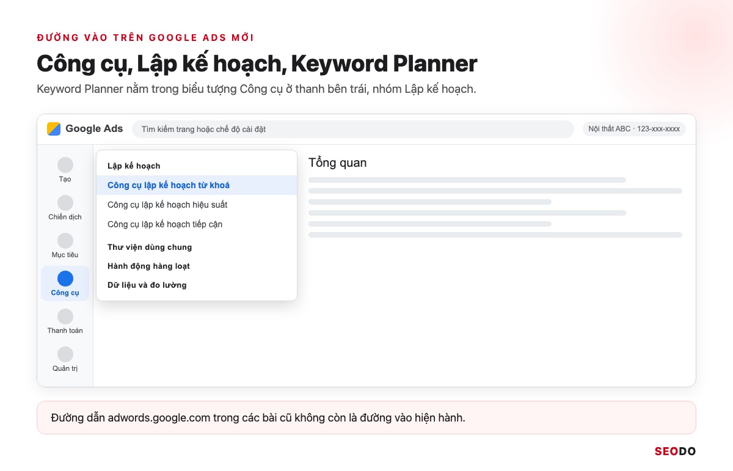
Task: Open Công cụ lập kế hoạch tiếp cận
Action: (197, 224)
